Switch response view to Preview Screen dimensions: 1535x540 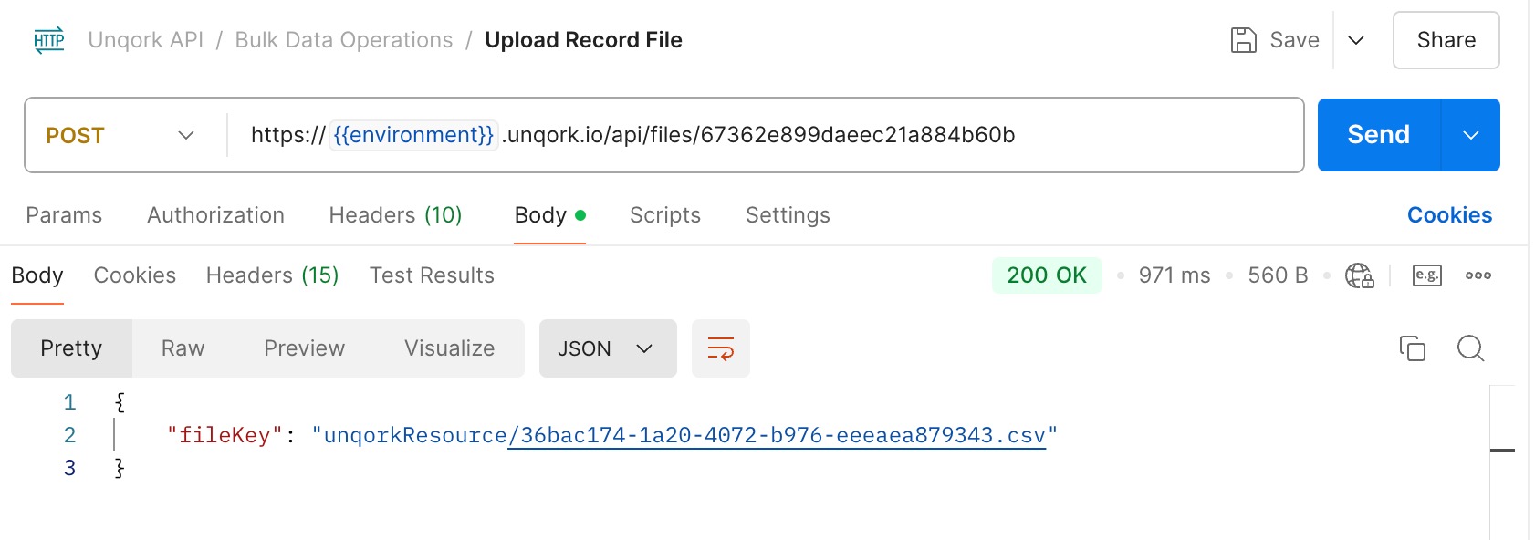pos(304,348)
